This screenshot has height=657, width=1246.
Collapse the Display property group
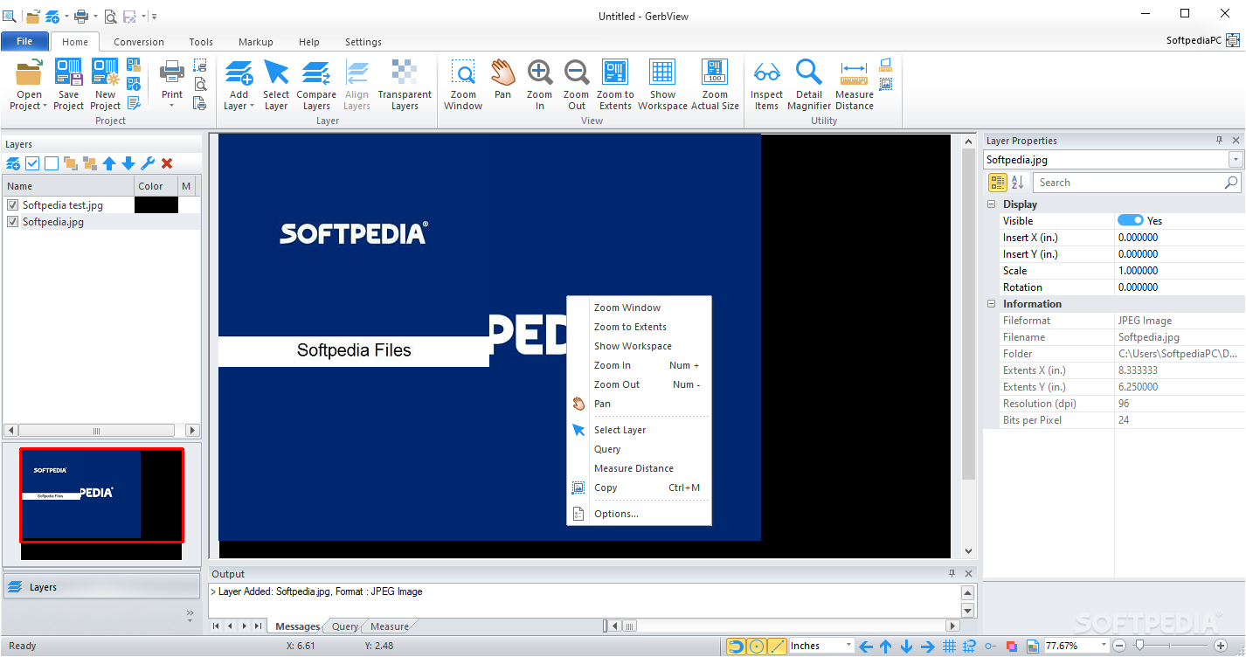pyautogui.click(x=992, y=204)
